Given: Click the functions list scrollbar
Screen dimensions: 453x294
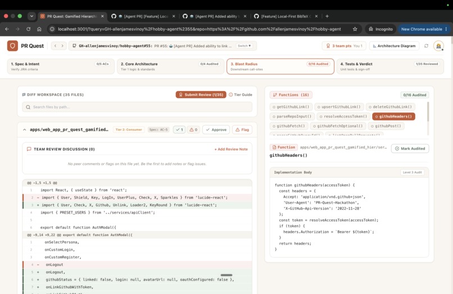Looking at the screenshot, I should 428,112.
